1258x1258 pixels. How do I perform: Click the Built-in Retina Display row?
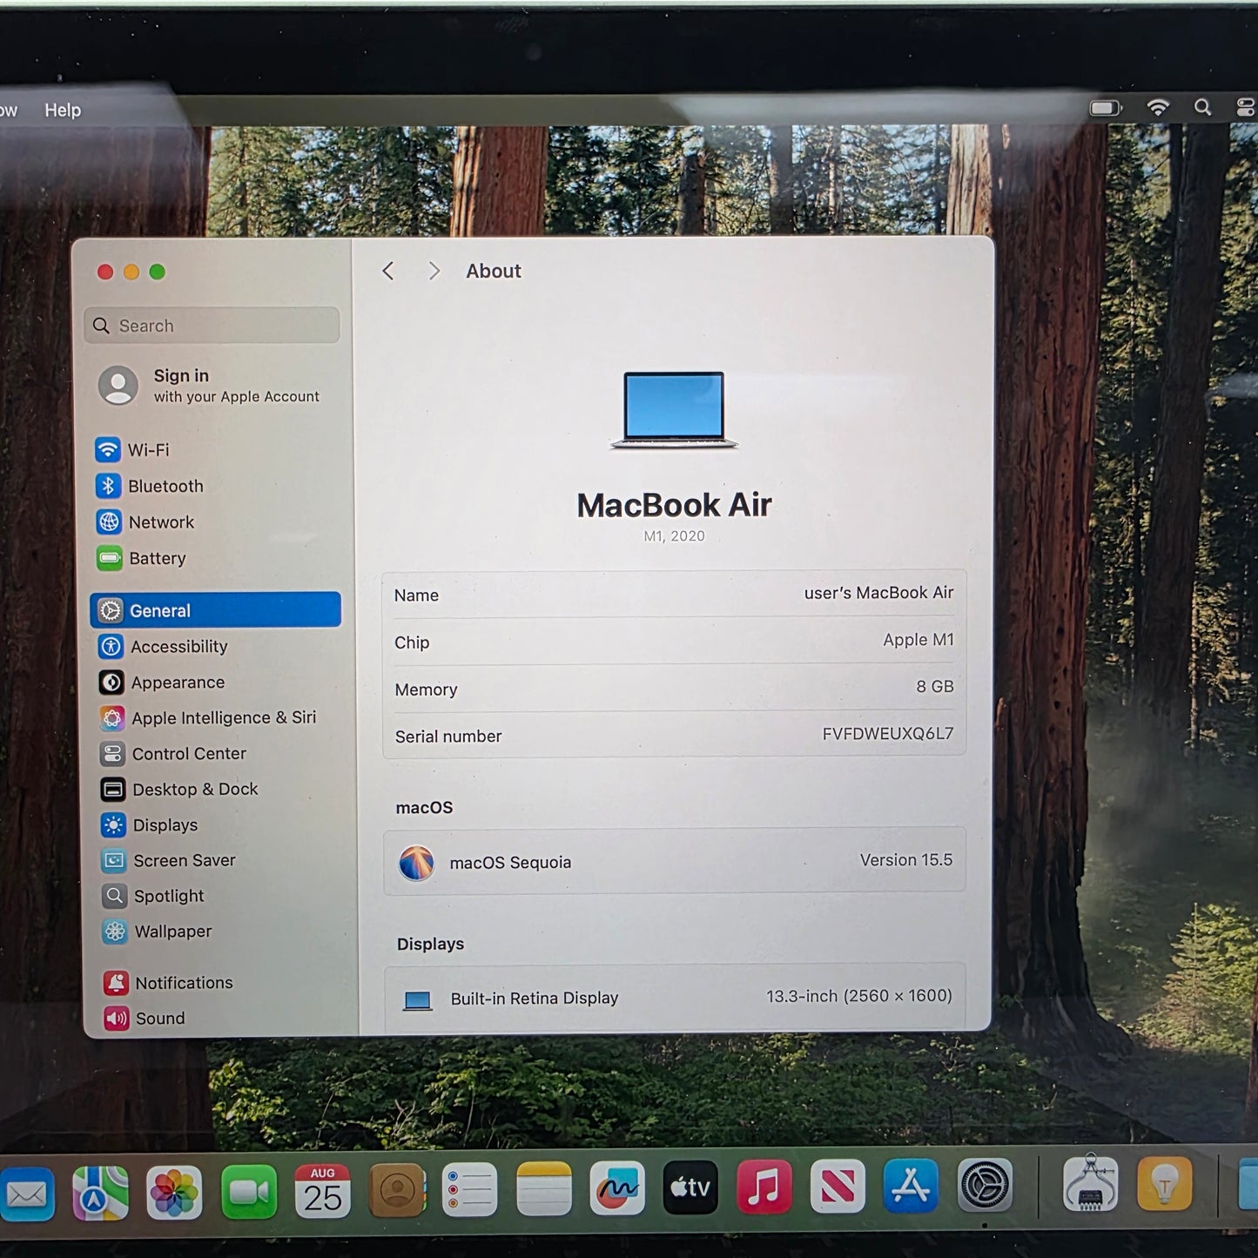point(675,998)
